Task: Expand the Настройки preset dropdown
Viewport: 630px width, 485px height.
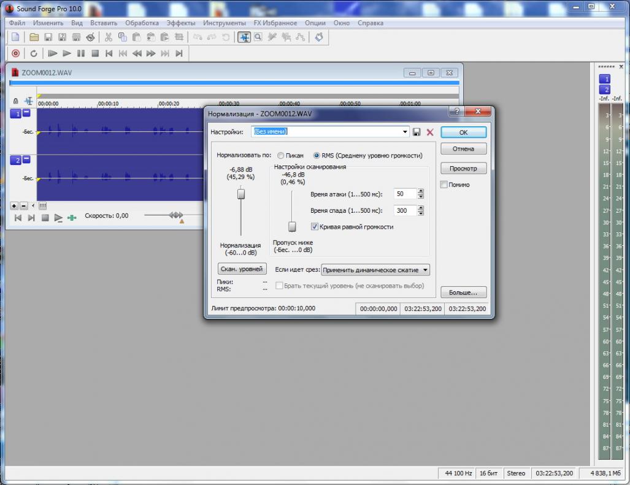Action: pyautogui.click(x=405, y=132)
